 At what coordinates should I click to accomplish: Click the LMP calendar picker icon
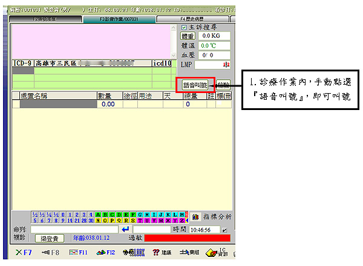point(226,64)
